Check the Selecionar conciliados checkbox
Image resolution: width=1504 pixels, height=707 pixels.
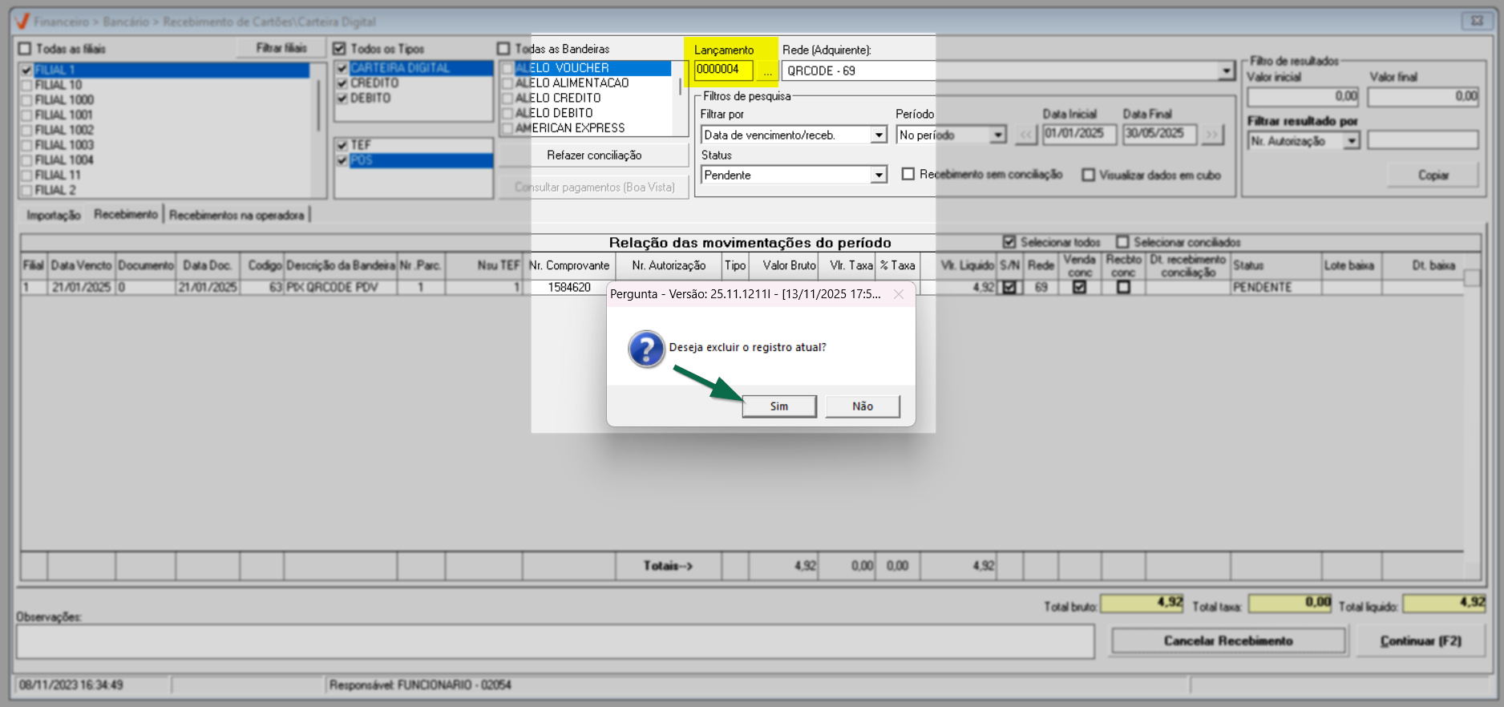coord(1122,242)
